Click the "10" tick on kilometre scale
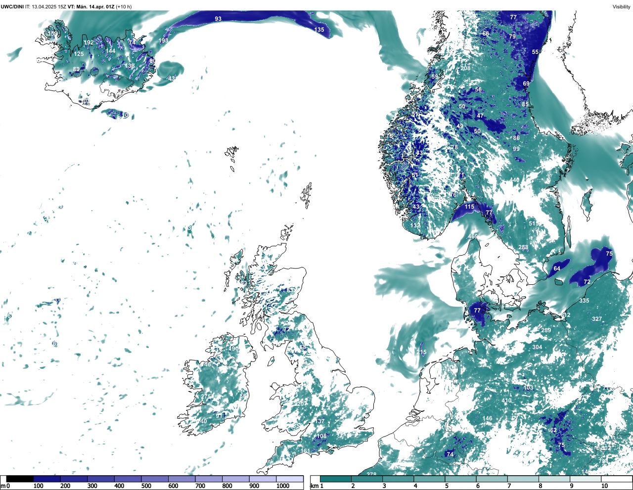The image size is (633, 490). click(604, 486)
